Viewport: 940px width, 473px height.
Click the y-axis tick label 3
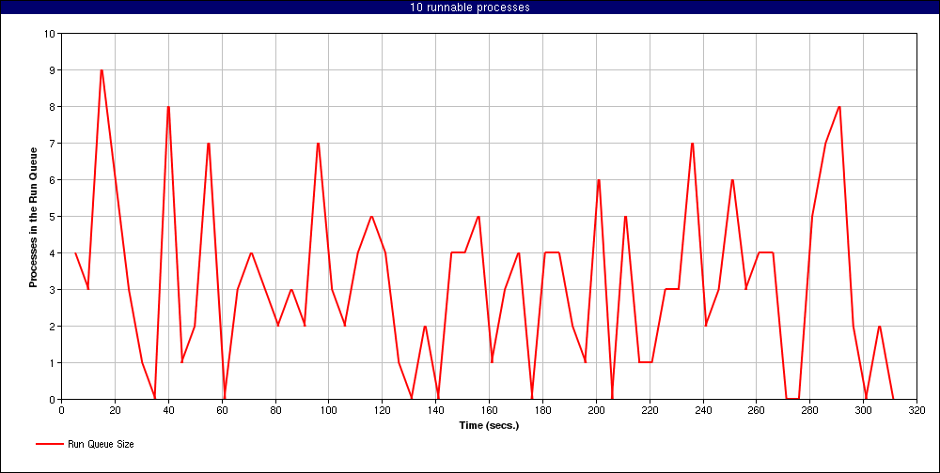pyautogui.click(x=52, y=290)
